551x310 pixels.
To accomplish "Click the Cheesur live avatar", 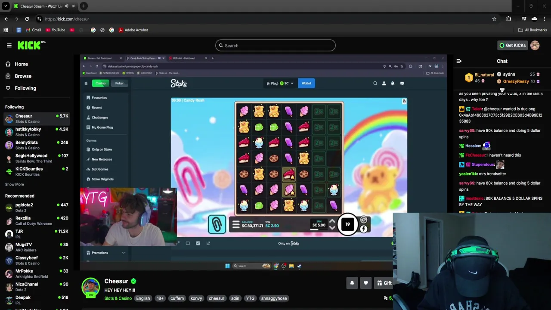I will (91, 288).
